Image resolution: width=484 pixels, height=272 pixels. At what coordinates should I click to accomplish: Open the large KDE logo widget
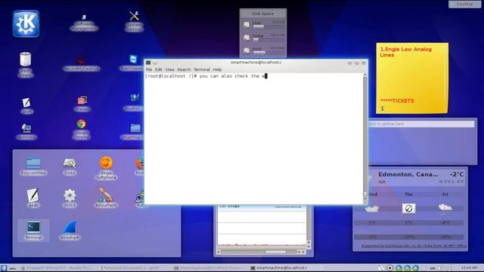pos(26,23)
